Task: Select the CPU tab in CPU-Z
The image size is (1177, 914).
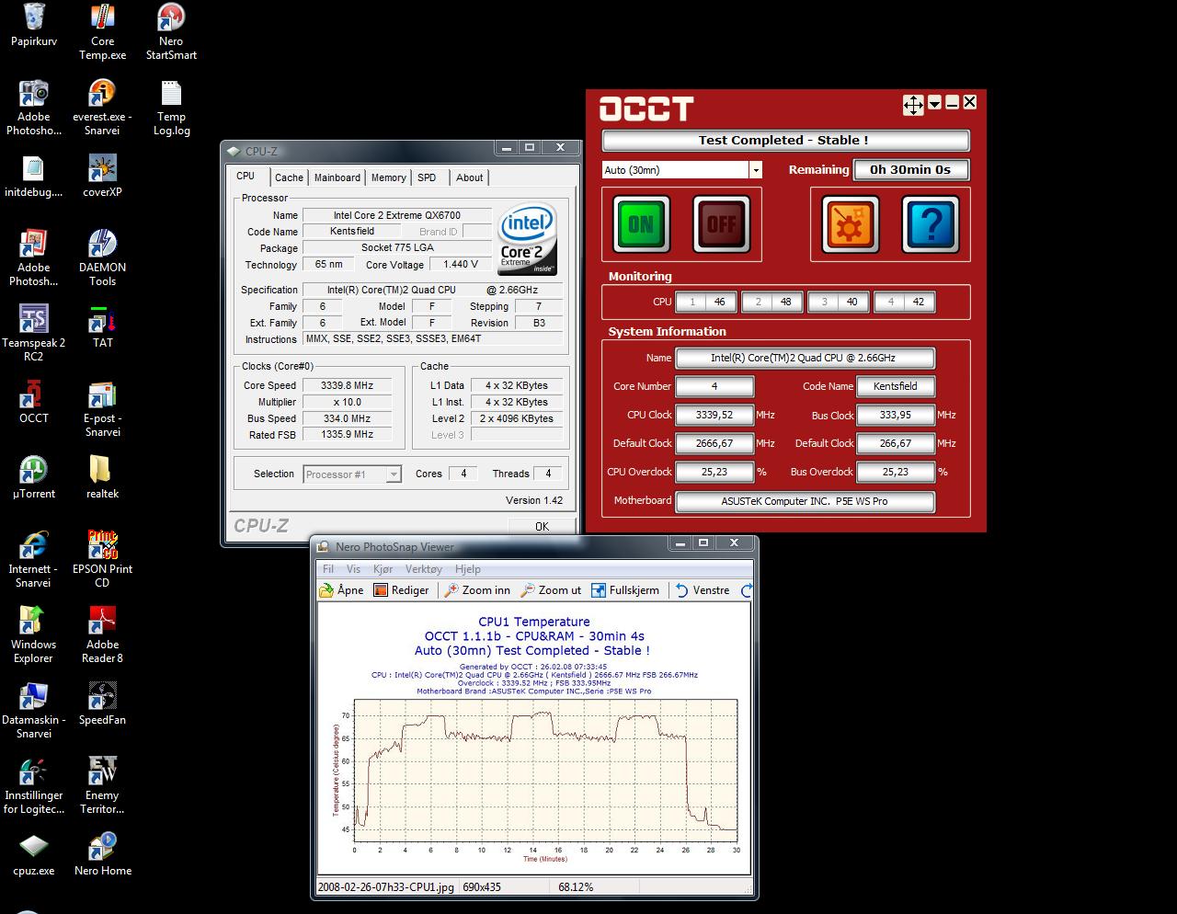Action: pyautogui.click(x=246, y=177)
